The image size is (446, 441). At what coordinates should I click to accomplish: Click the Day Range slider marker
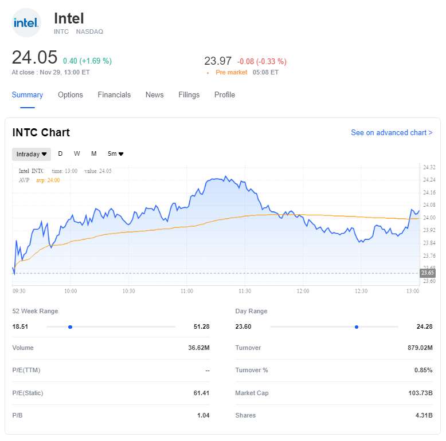coord(357,327)
